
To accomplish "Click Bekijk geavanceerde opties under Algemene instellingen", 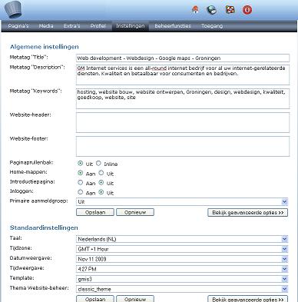I will (247, 213).
